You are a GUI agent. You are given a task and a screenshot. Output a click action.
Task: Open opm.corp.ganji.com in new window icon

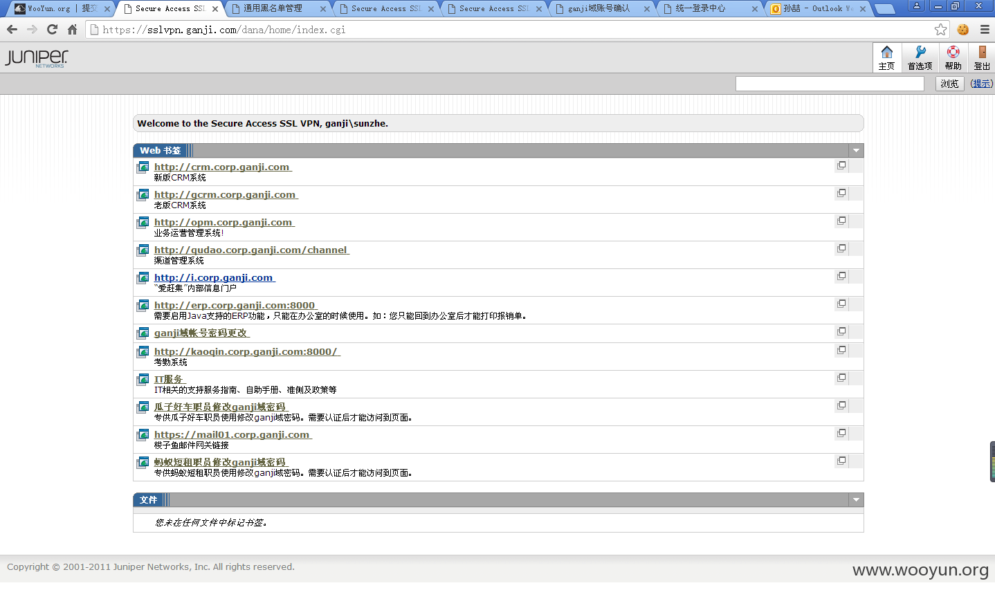(841, 221)
